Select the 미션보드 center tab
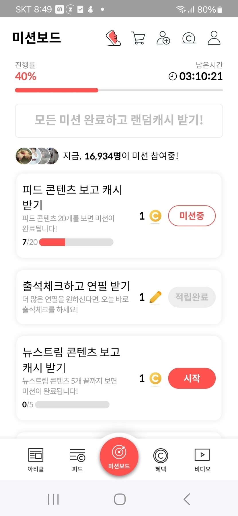238x516 pixels. (119, 456)
